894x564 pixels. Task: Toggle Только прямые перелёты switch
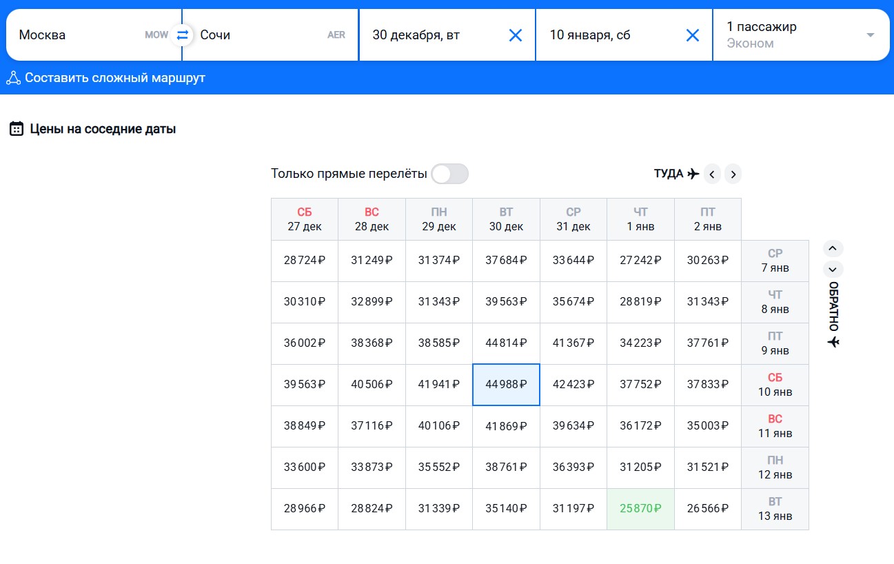click(449, 174)
